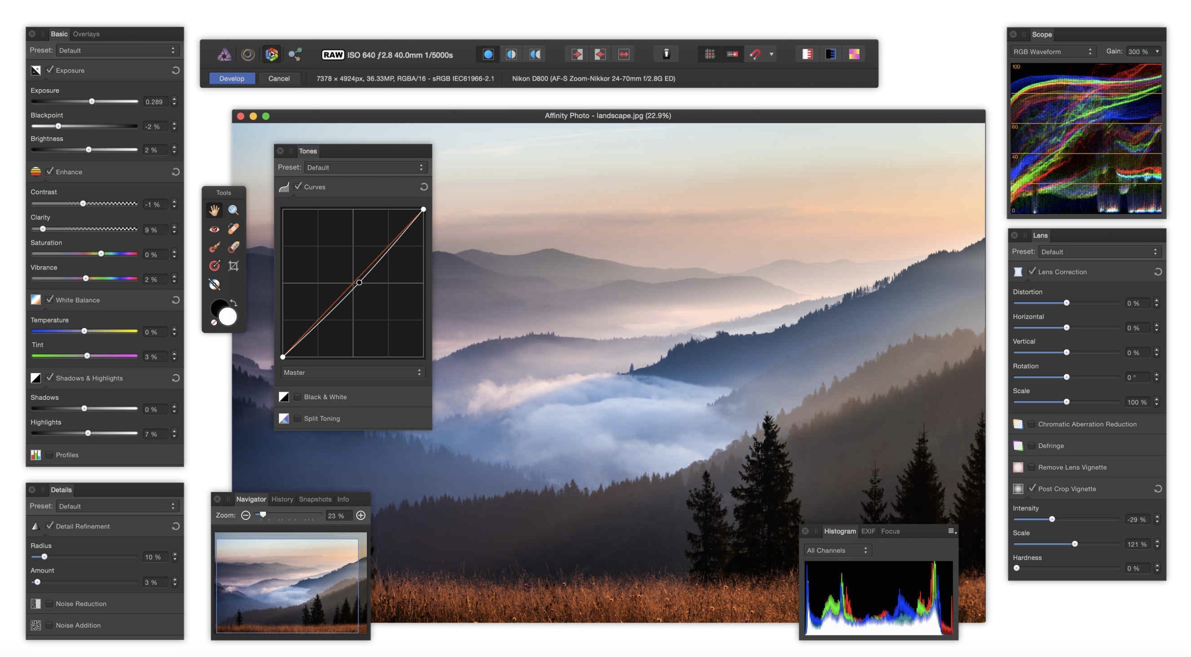1191x657 pixels.
Task: Enable the Profiles checkbox
Action: pos(50,455)
